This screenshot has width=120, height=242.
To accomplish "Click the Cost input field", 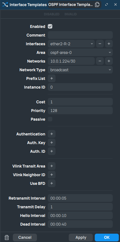I will point(80,102).
